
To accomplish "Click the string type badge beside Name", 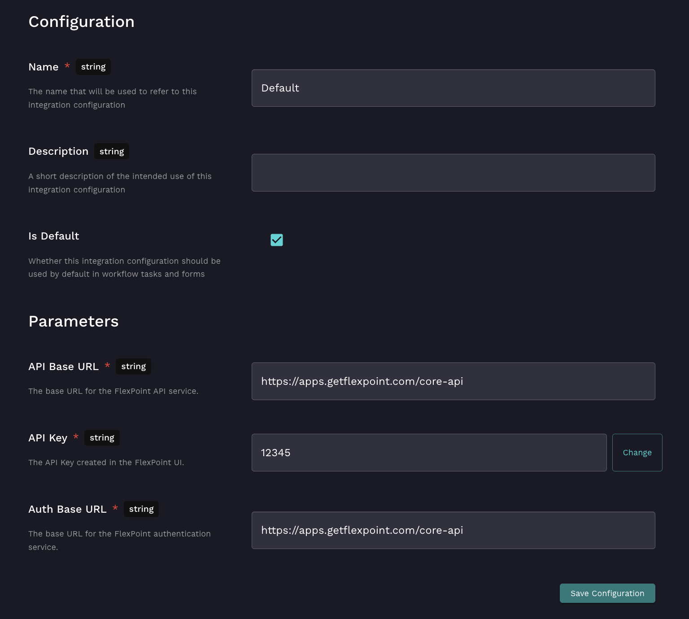I will [93, 67].
